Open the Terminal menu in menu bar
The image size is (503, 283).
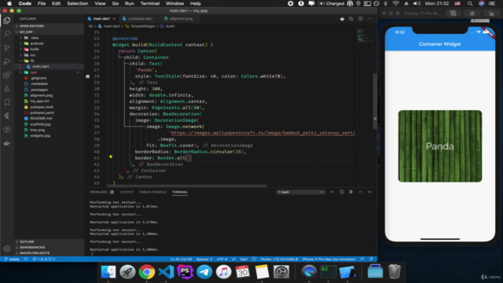[150, 3]
